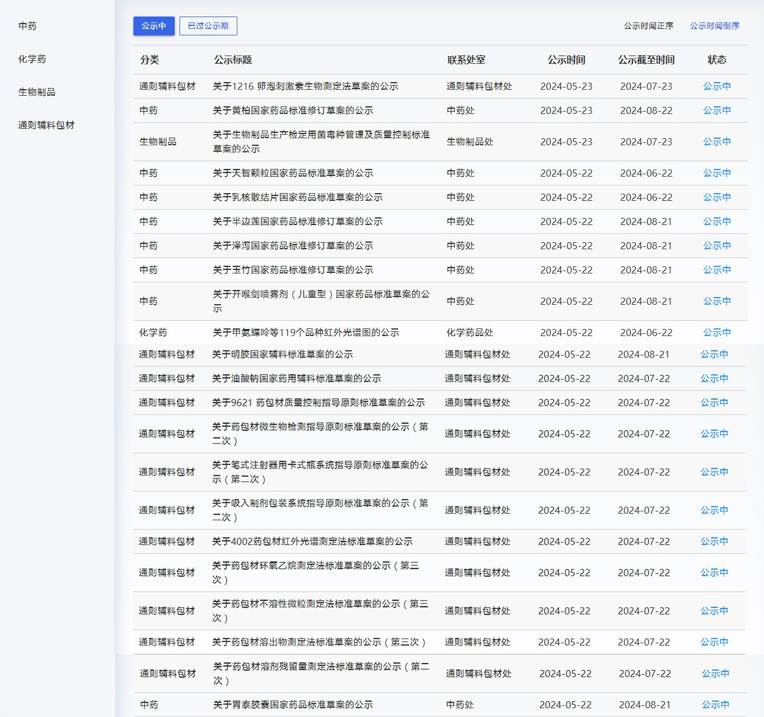Open 化学药 category in sidebar
The width and height of the screenshot is (764, 717).
(32, 59)
